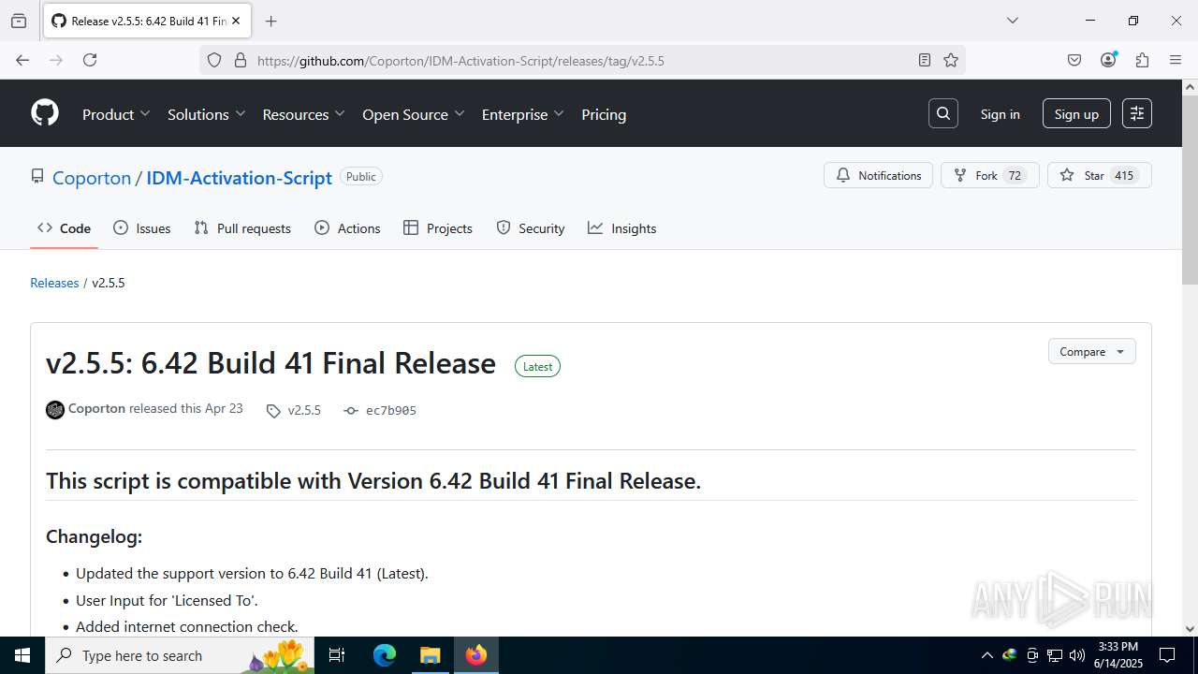Click the Windows taskbar search box

(x=180, y=655)
